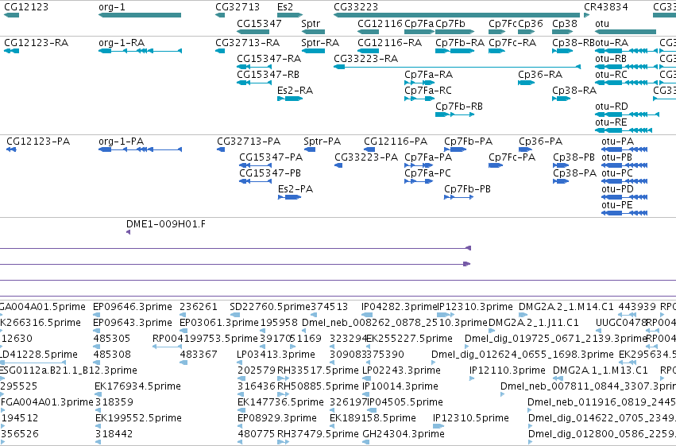Select the Cp7Fa-PC protein label
This screenshot has height=446, width=676.
point(427,173)
